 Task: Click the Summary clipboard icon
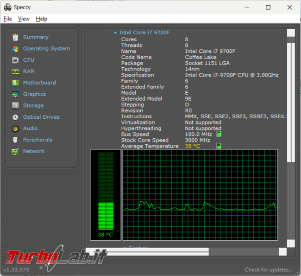(15, 37)
